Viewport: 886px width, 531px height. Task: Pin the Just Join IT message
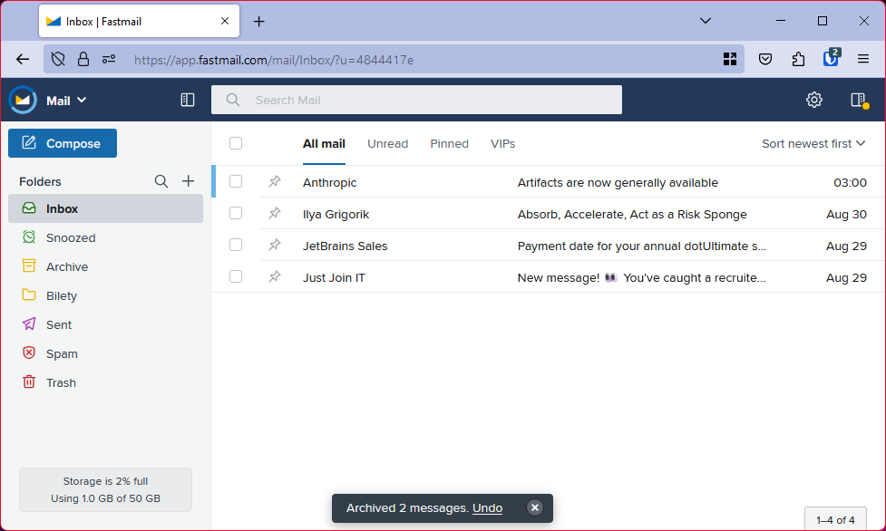click(275, 276)
